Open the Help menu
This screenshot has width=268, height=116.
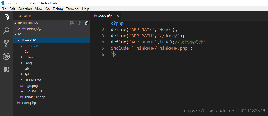(86, 9)
